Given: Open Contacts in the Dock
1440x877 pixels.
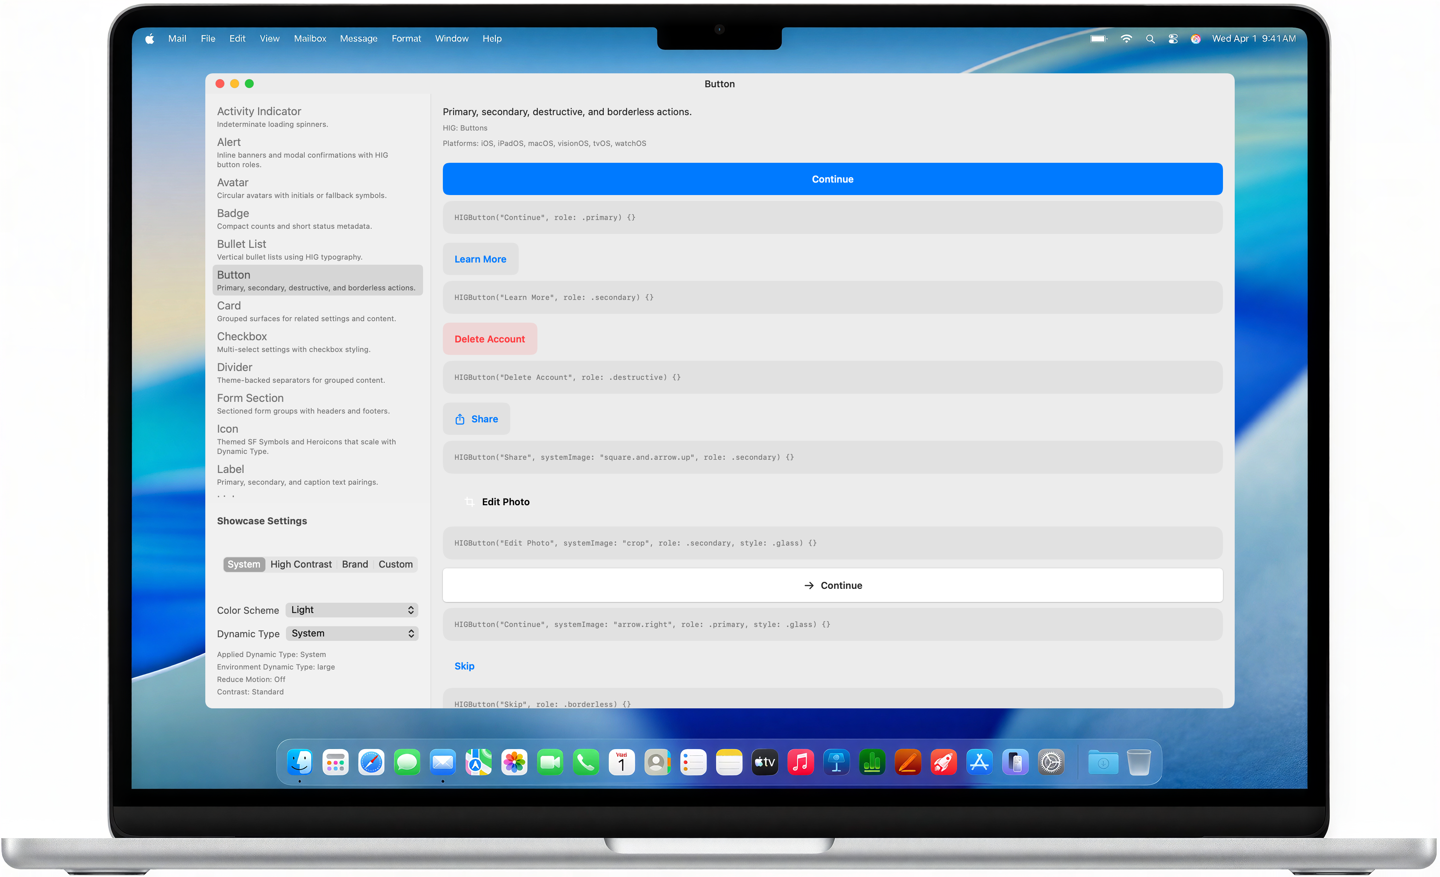Looking at the screenshot, I should (657, 762).
